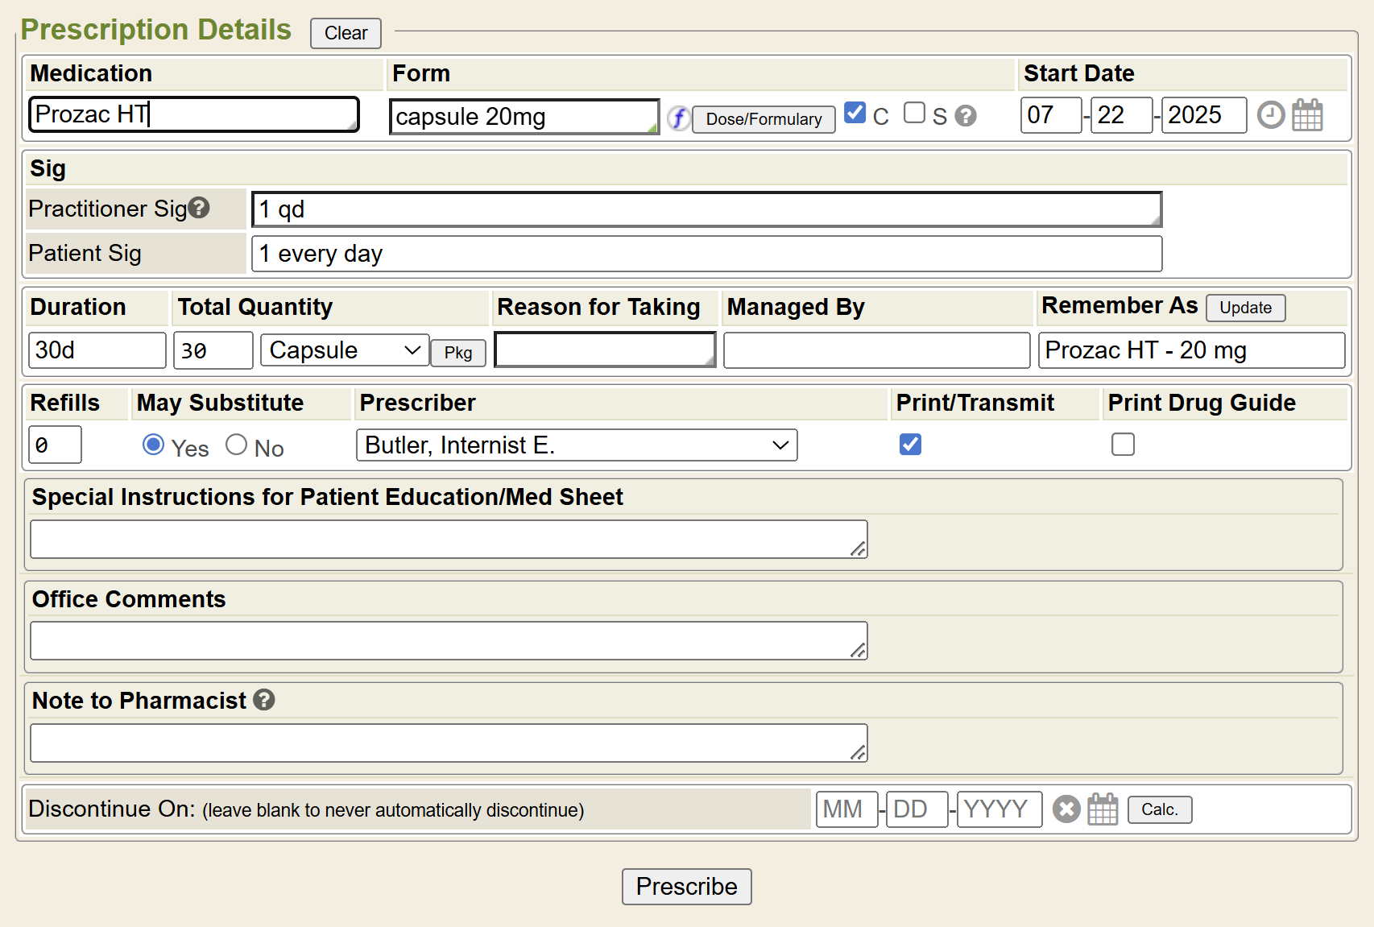The width and height of the screenshot is (1374, 927).
Task: Open the Start Date calendar picker
Action: click(1306, 115)
